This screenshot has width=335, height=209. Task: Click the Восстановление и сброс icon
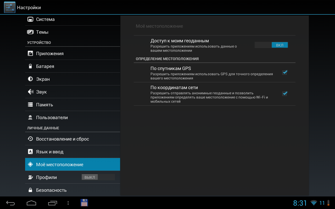30,139
